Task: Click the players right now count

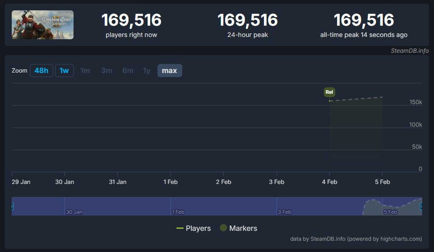Action: coord(131,20)
